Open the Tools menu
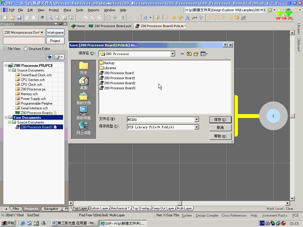303x227 pixels. click(x=79, y=10)
